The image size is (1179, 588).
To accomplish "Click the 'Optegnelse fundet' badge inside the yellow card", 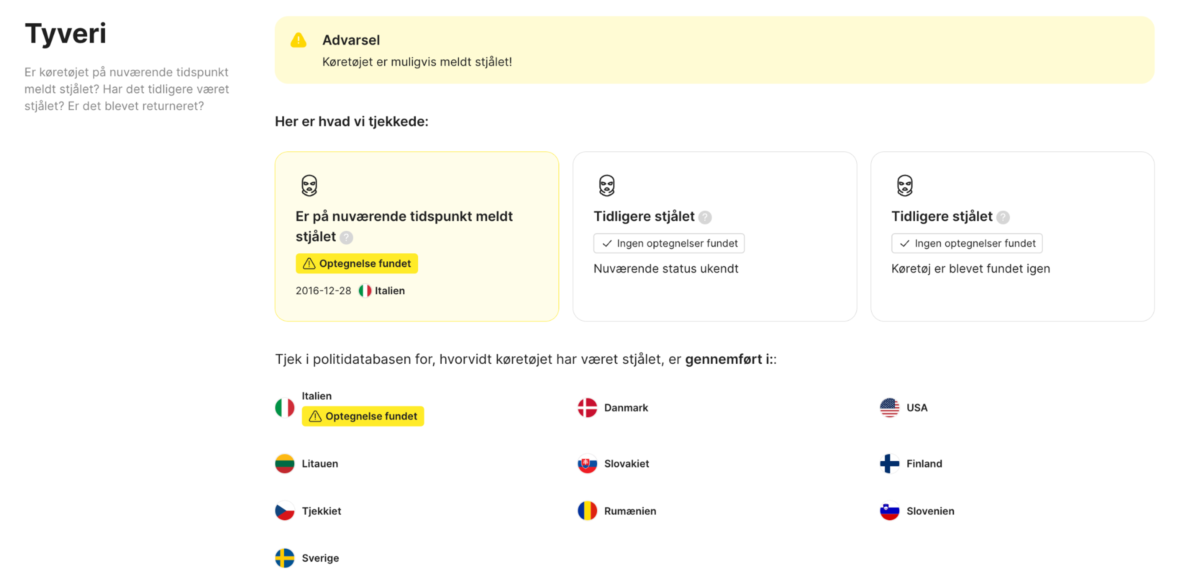I will coord(356,263).
